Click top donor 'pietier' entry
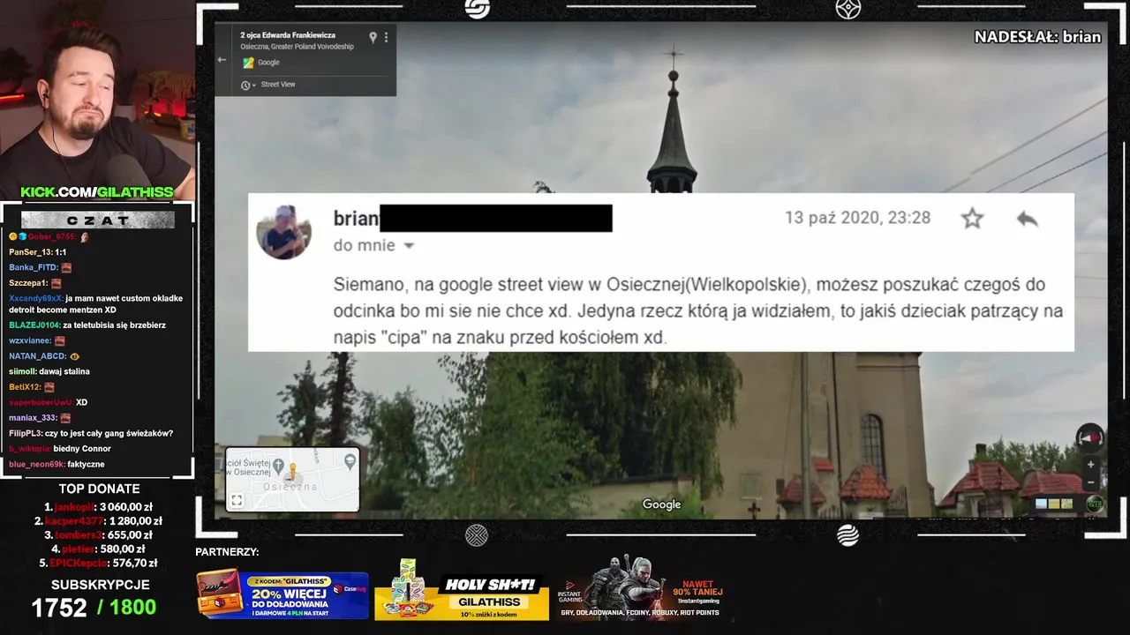 click(98, 549)
